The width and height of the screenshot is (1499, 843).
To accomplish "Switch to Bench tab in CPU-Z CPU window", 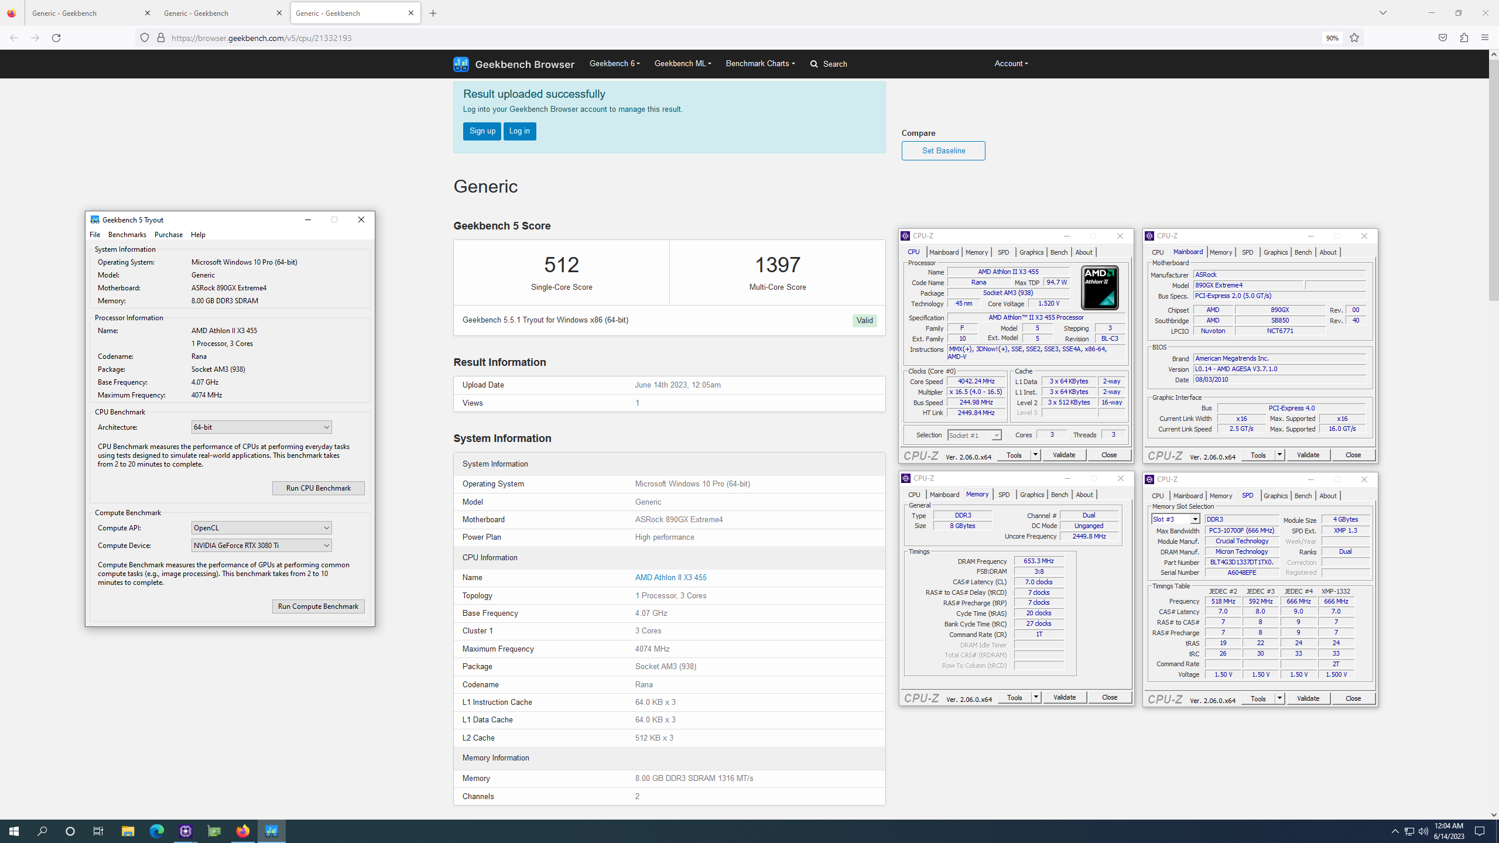I will coord(1059,252).
